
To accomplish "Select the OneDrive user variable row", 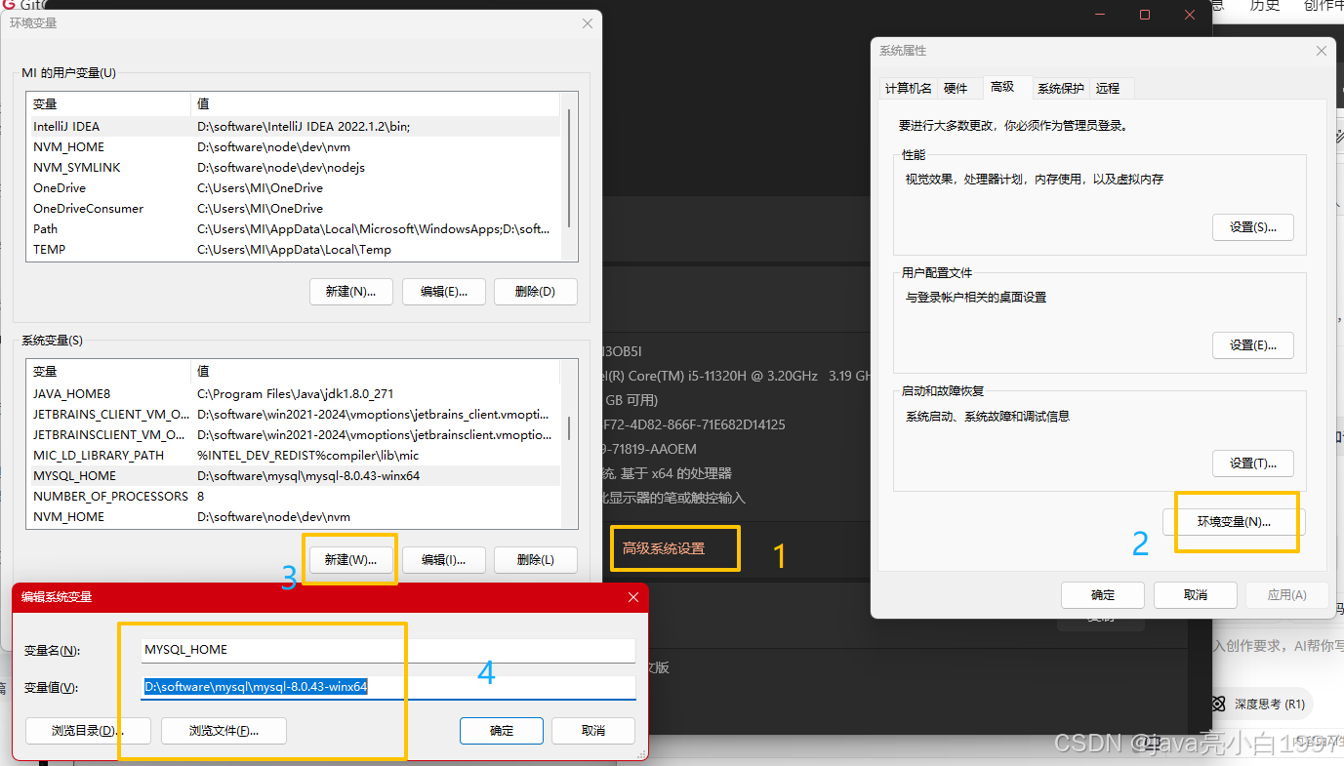I will coord(293,188).
